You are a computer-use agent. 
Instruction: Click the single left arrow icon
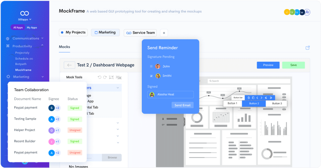(257, 98)
